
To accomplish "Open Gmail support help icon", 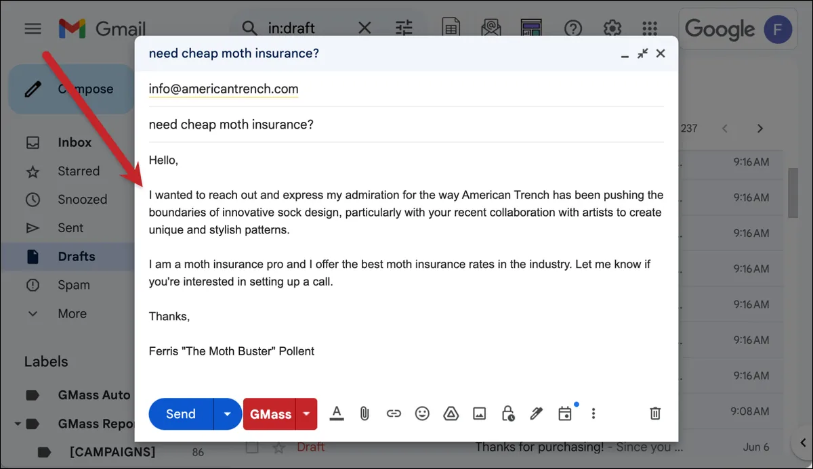I will coord(573,28).
